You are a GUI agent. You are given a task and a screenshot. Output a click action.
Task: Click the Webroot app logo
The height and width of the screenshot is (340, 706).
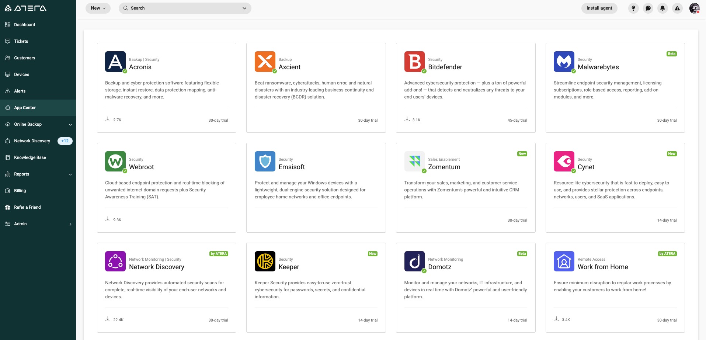[115, 162]
